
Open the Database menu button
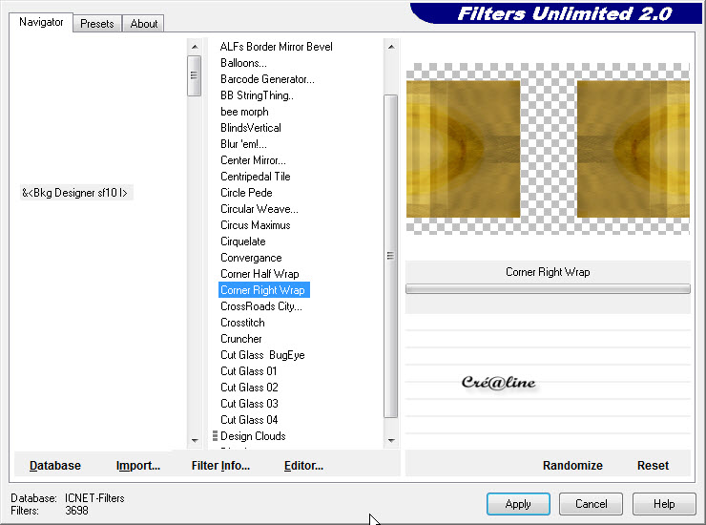coord(55,466)
